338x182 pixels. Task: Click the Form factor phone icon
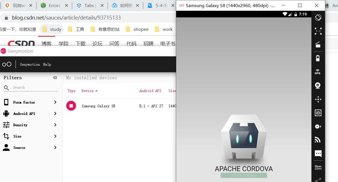(x=6, y=102)
